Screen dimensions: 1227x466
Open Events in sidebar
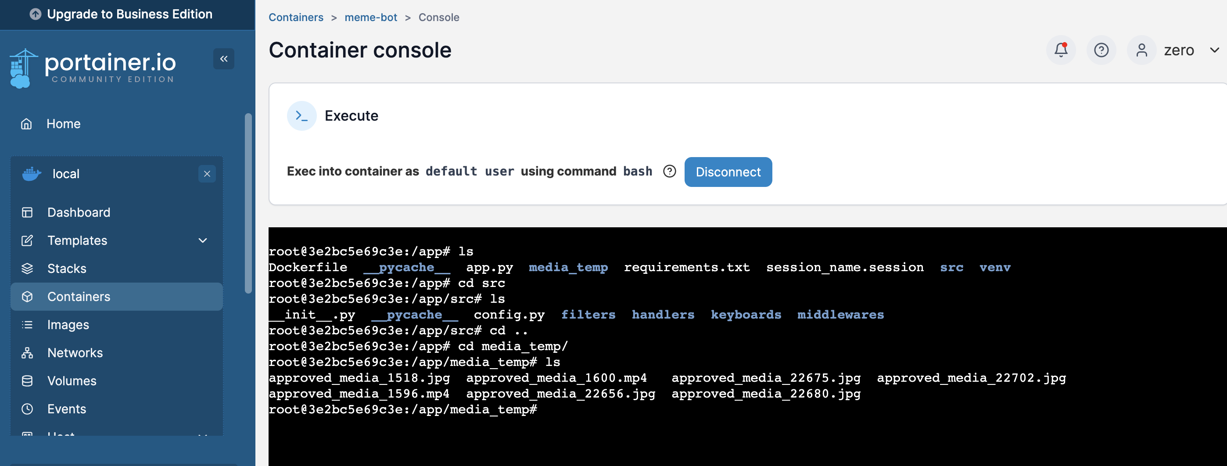pos(67,409)
